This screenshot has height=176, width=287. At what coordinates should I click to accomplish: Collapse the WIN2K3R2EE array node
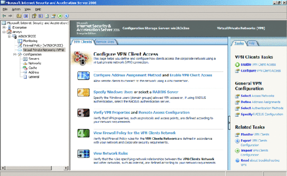tap(9, 36)
